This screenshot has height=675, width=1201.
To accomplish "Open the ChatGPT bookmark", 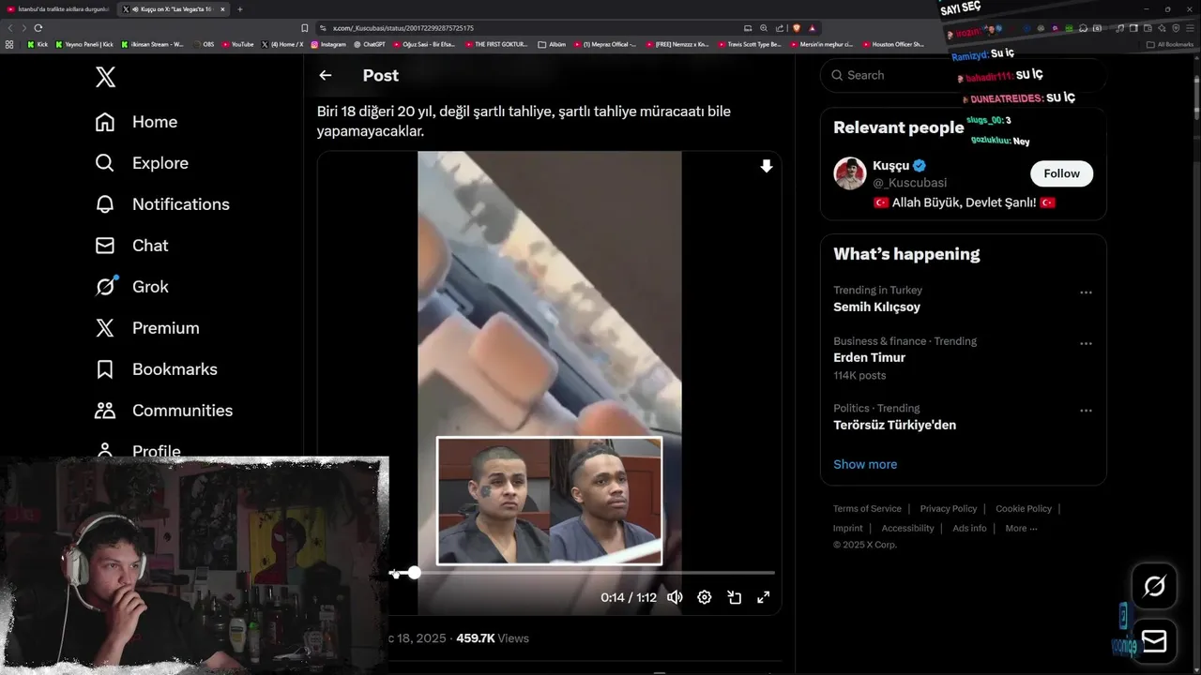I will (x=370, y=44).
